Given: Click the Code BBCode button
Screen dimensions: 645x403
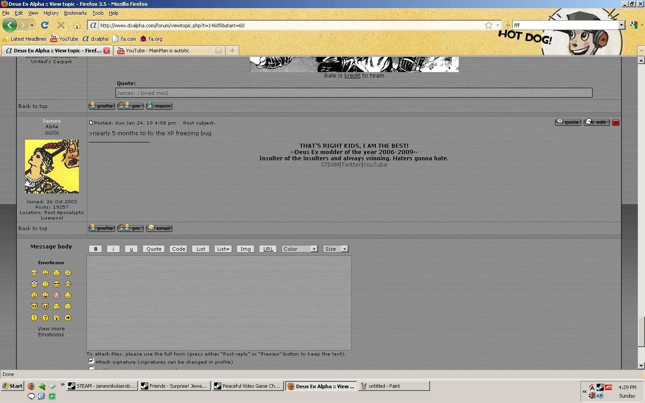Looking at the screenshot, I should (178, 249).
